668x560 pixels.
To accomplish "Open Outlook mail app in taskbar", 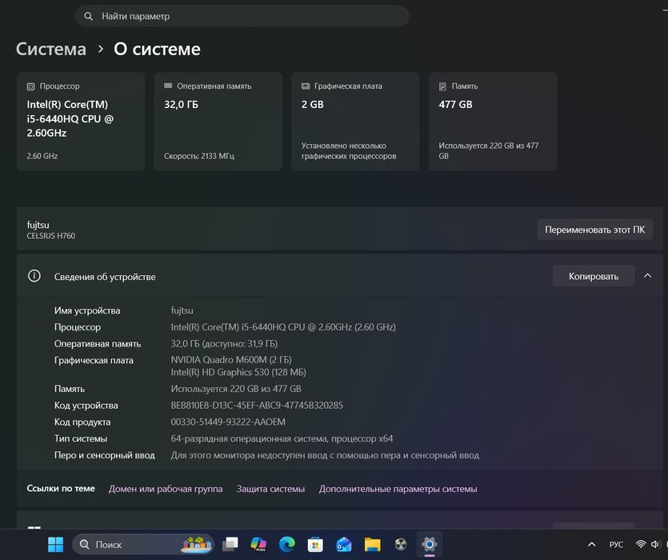I will 344,544.
